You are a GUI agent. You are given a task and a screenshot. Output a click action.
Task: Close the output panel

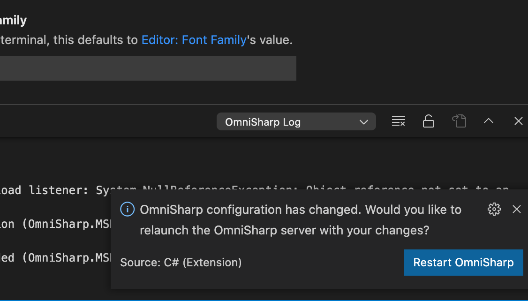(519, 121)
